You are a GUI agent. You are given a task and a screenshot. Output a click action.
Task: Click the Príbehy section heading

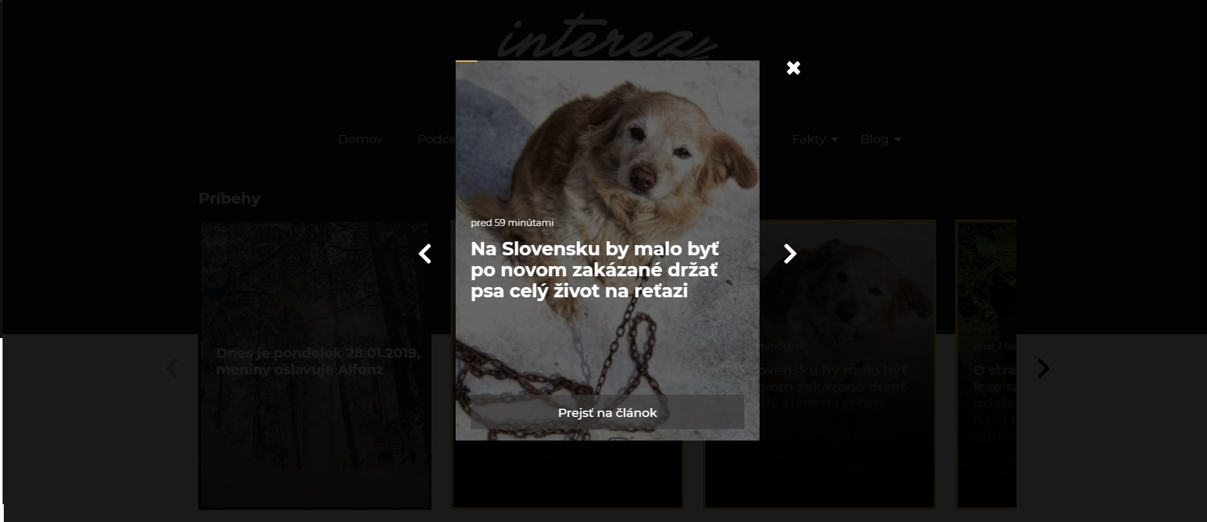[x=229, y=199]
